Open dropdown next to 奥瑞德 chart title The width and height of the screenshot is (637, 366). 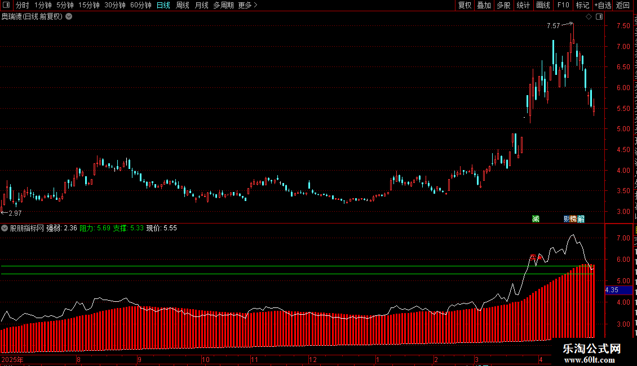pyautogui.click(x=69, y=17)
